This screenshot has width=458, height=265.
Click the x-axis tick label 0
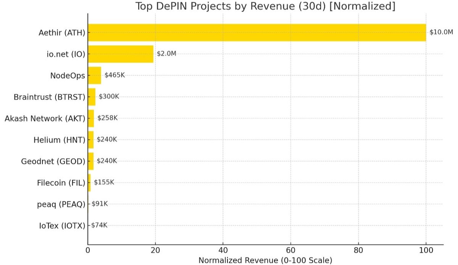[88, 251]
